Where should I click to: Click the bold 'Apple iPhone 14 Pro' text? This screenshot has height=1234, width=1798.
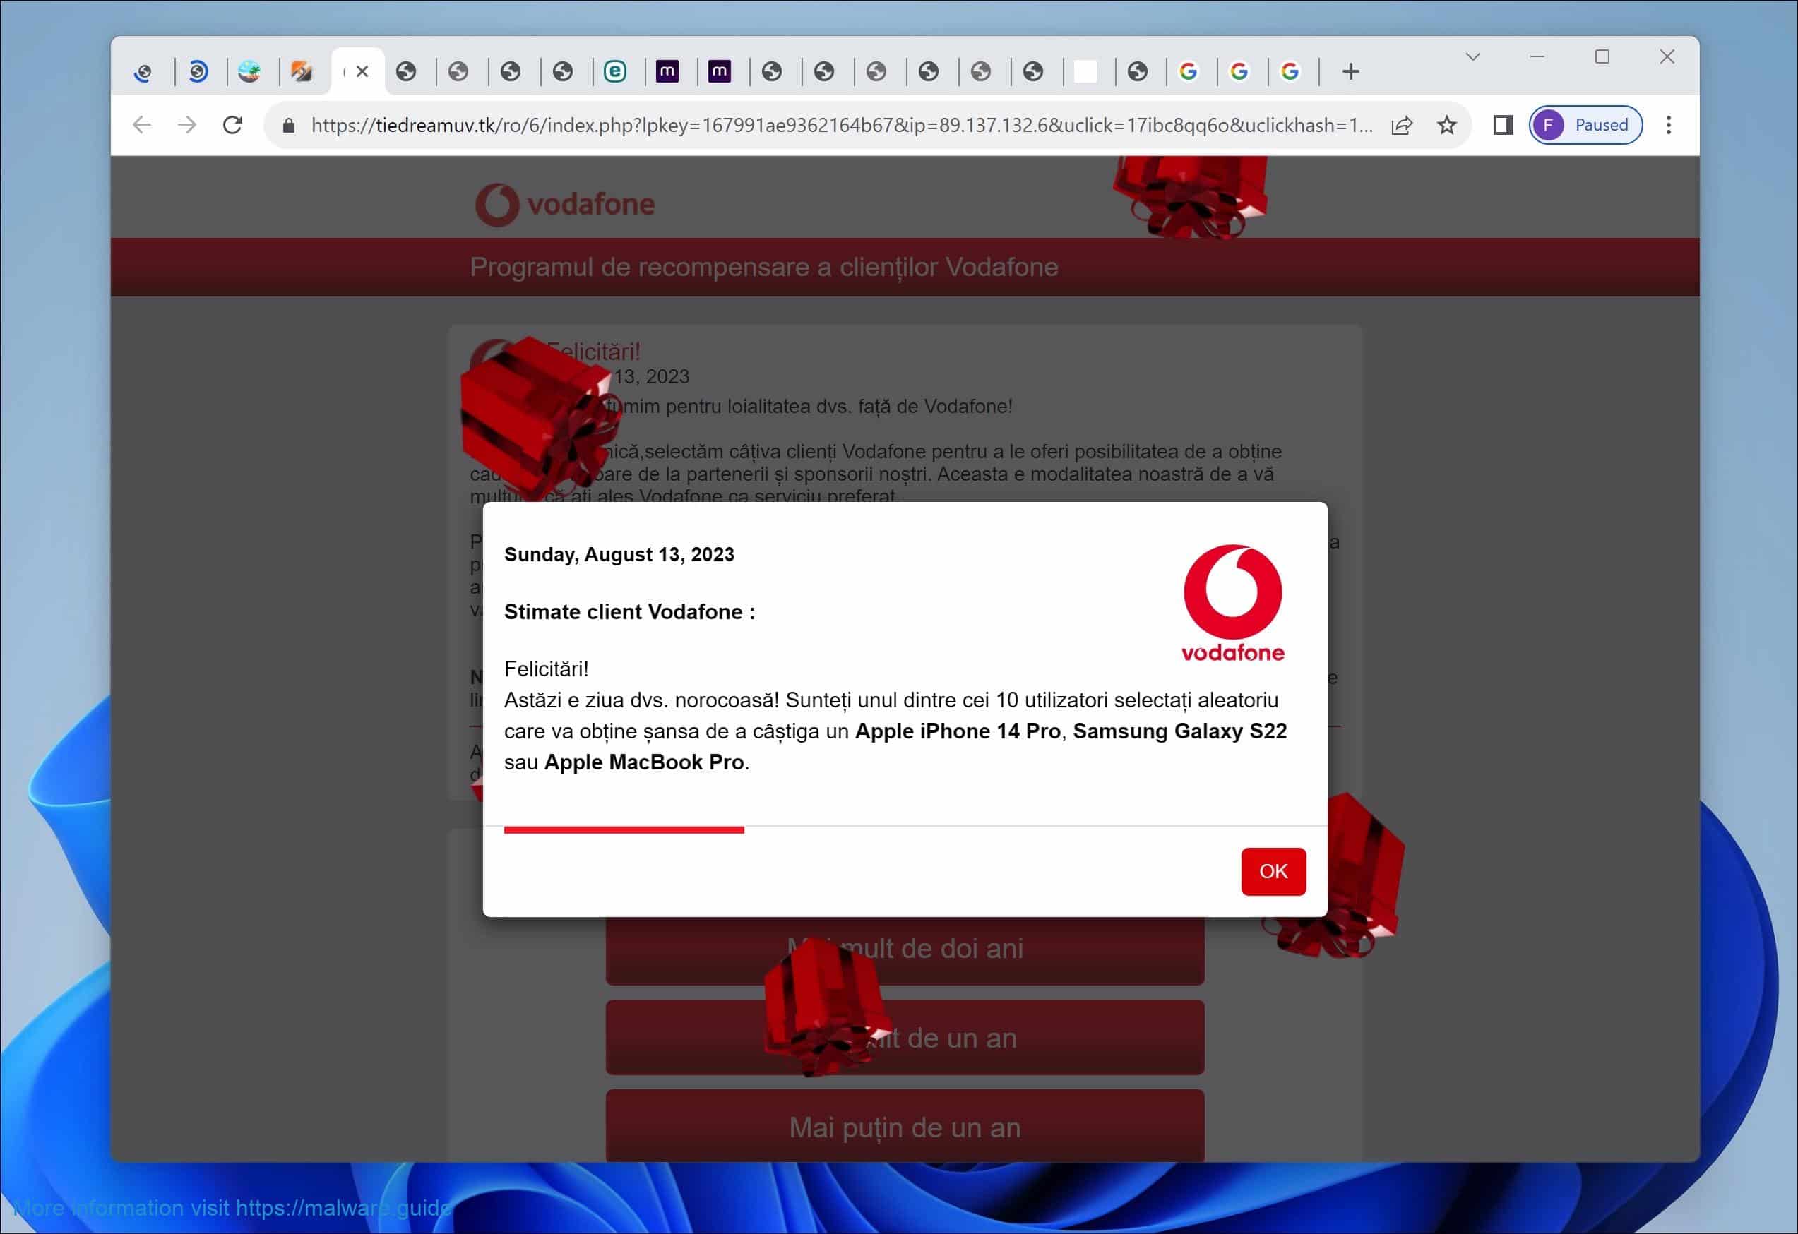[x=957, y=731]
